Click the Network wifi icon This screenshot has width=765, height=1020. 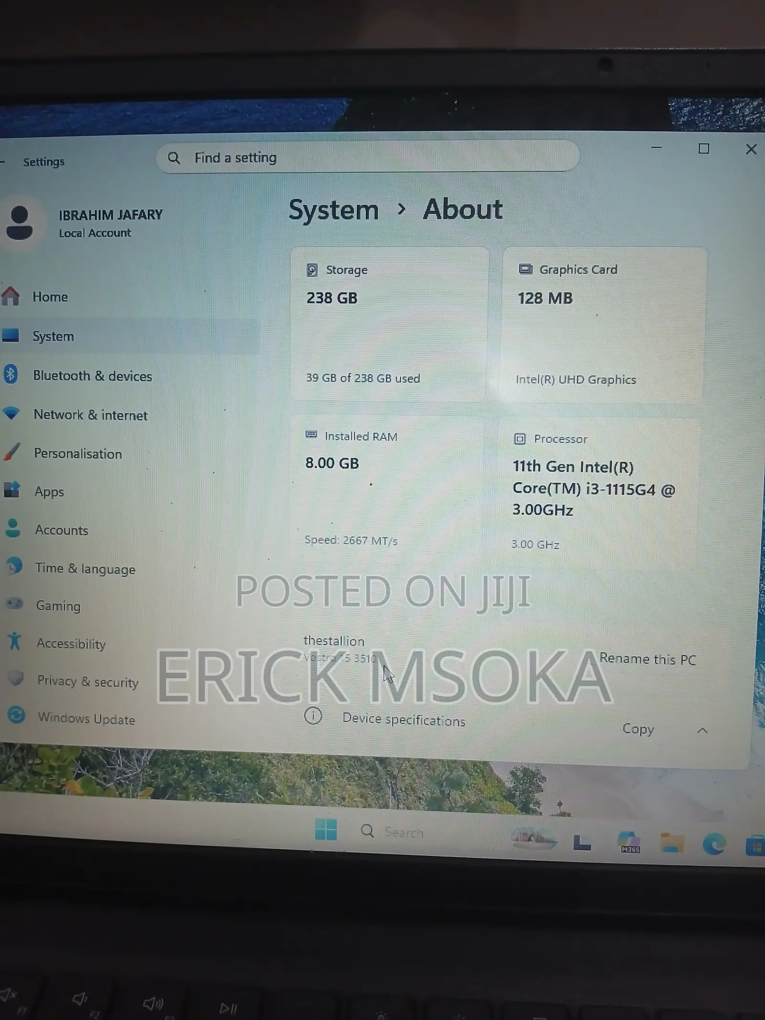(x=11, y=413)
